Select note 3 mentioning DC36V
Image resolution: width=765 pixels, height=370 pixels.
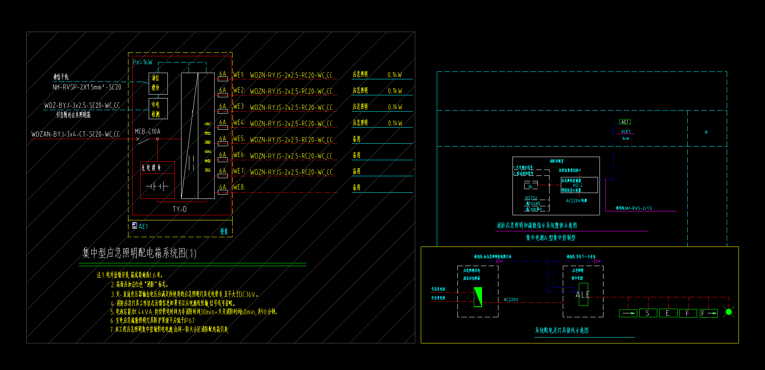185,294
